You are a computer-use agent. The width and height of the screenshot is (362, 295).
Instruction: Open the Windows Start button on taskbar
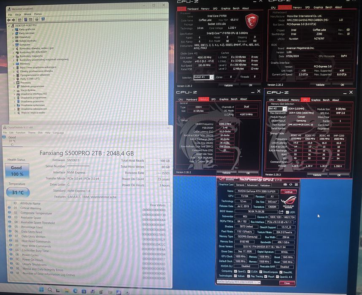pos(41,290)
